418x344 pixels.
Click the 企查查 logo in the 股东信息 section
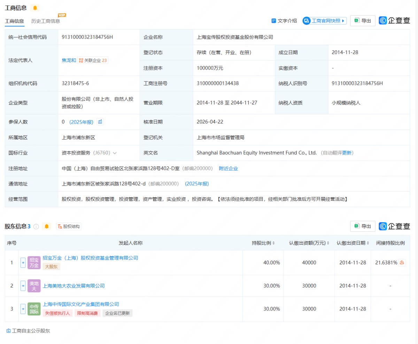click(x=394, y=226)
